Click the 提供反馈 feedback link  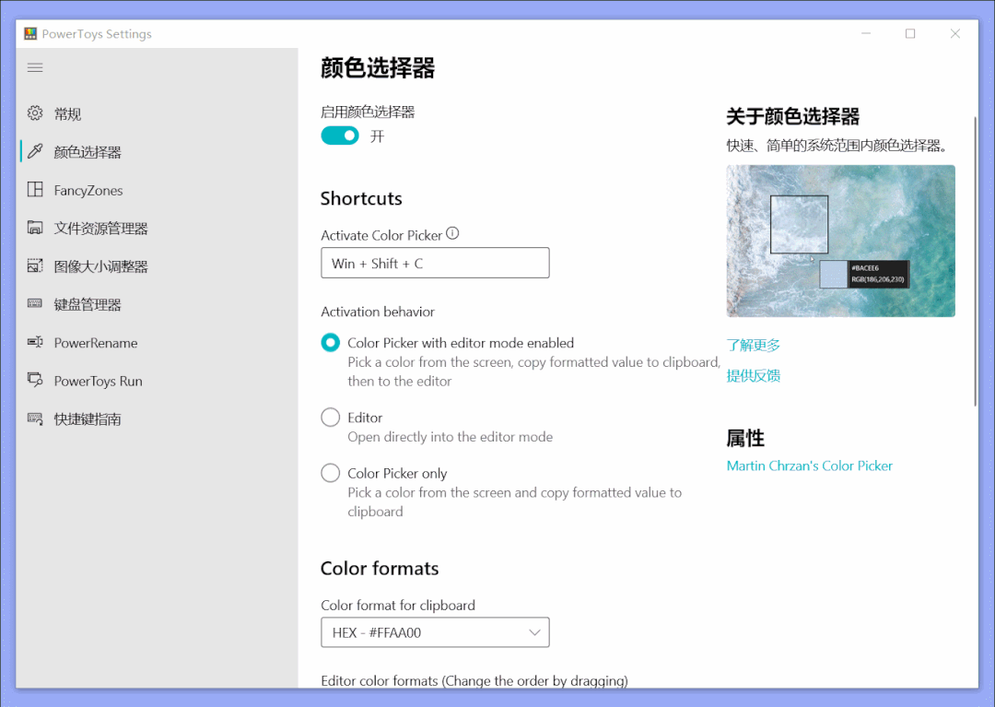click(754, 375)
